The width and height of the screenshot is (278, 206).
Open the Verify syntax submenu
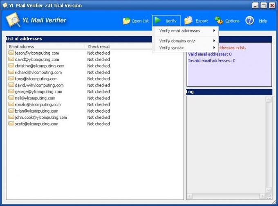click(186, 48)
